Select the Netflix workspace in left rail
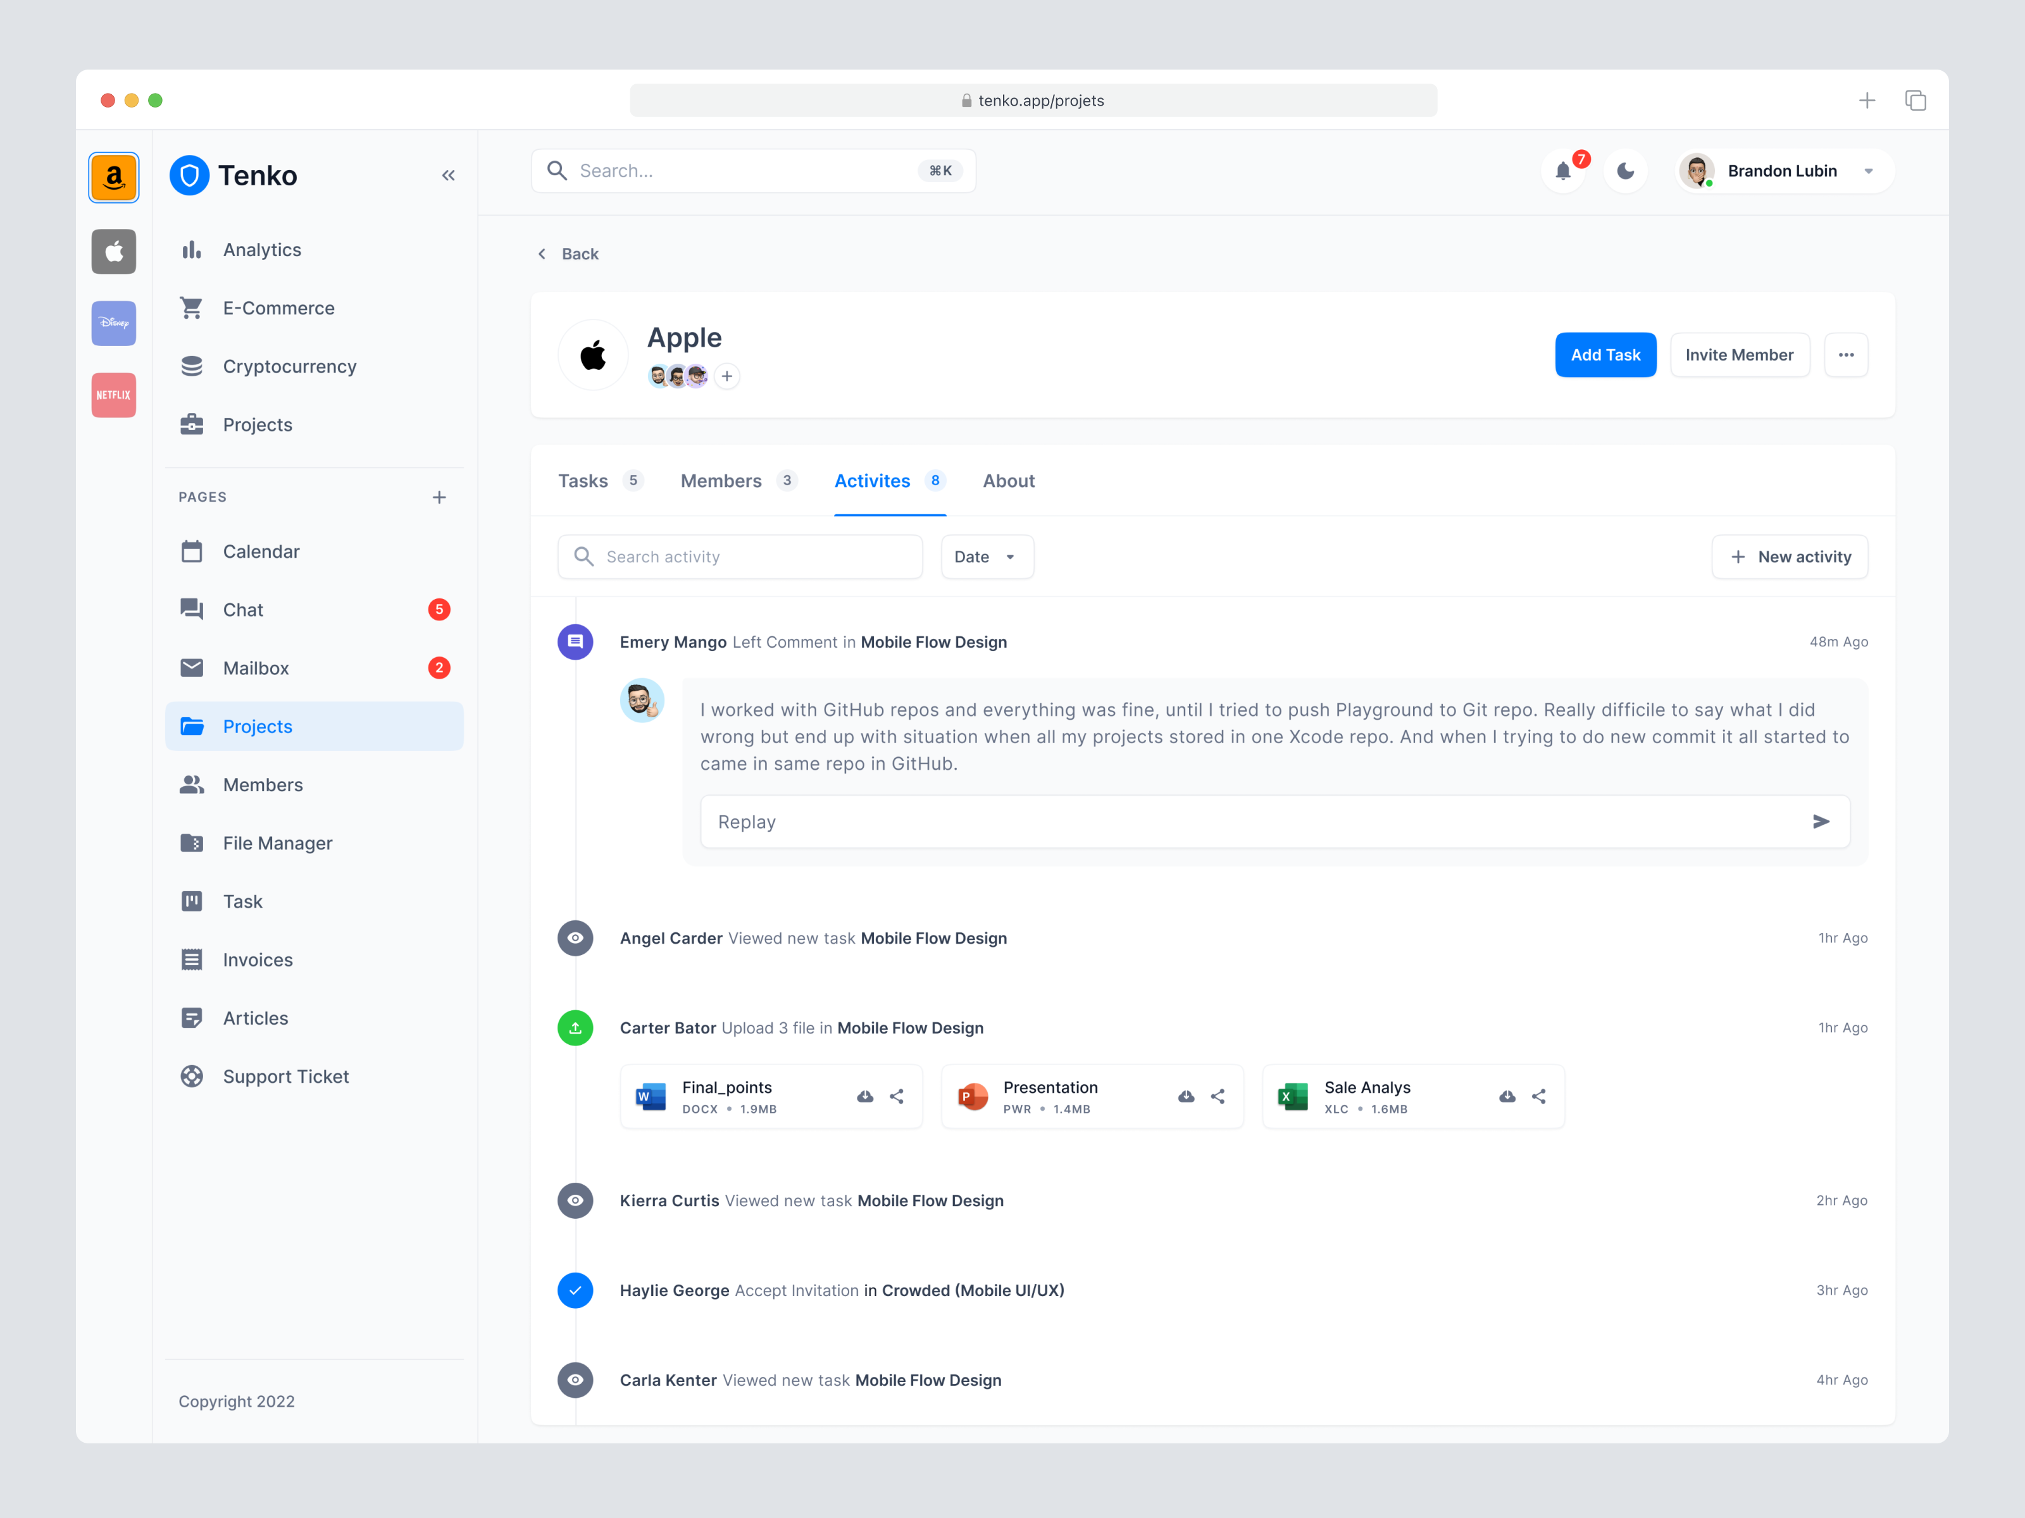The image size is (2025, 1518). click(x=113, y=395)
